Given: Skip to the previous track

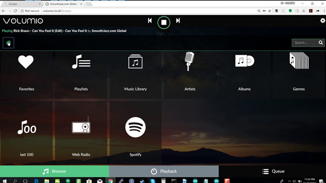Looking at the screenshot, I should pyautogui.click(x=149, y=20).
